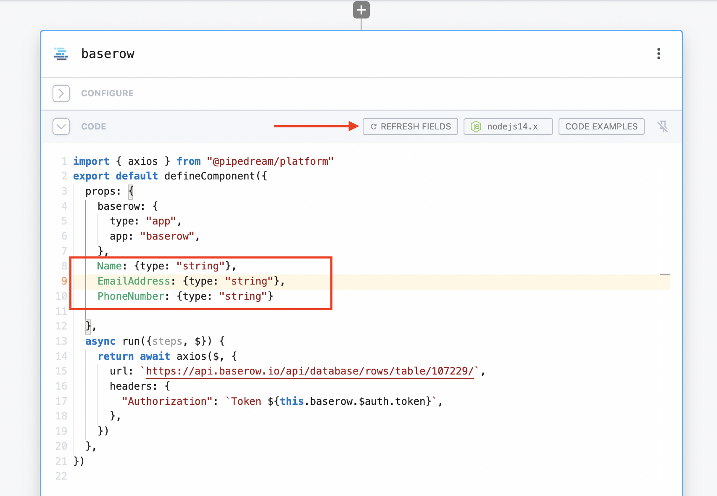Collapse the Code section chevron
The image size is (717, 496).
(61, 127)
